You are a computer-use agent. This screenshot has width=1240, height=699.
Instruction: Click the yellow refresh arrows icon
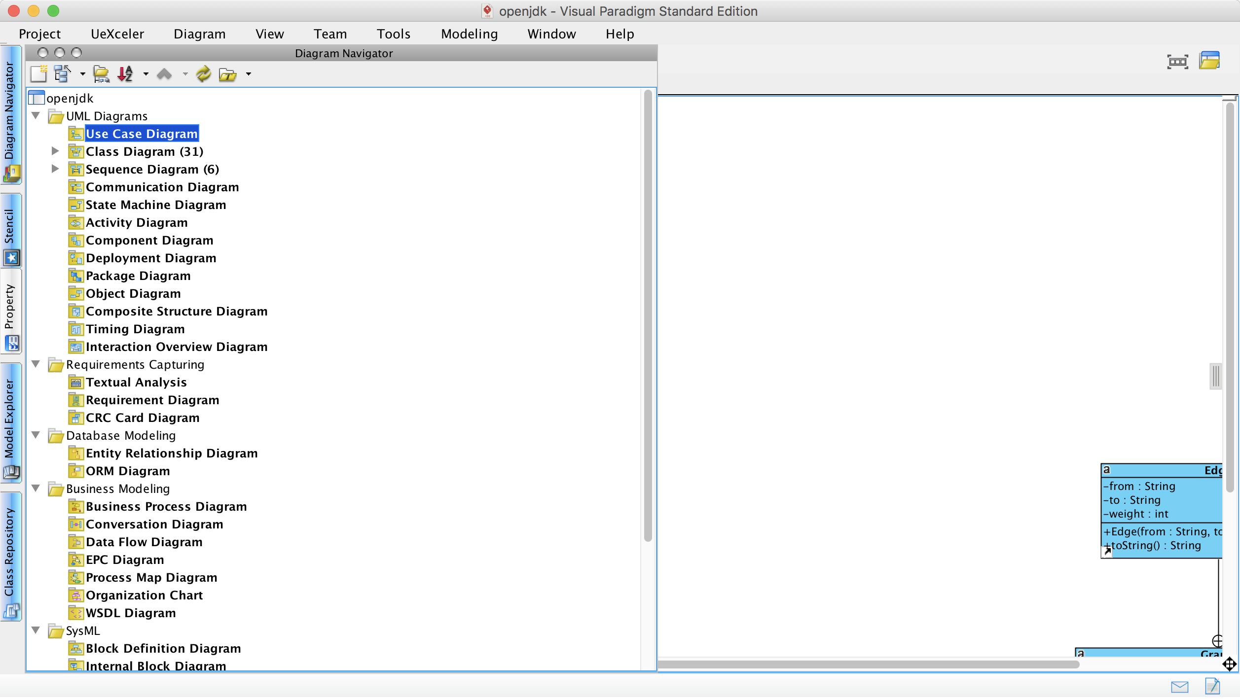point(203,74)
